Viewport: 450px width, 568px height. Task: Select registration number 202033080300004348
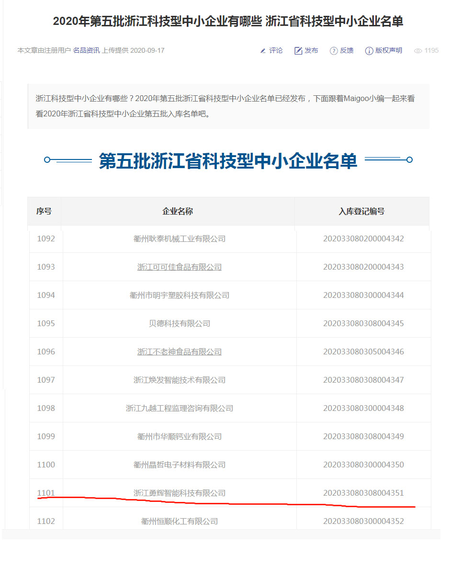[363, 408]
